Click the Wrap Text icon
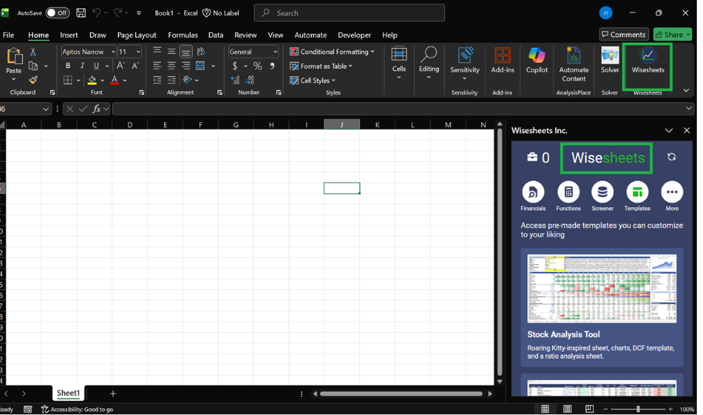The height and width of the screenshot is (415, 703). click(x=203, y=52)
